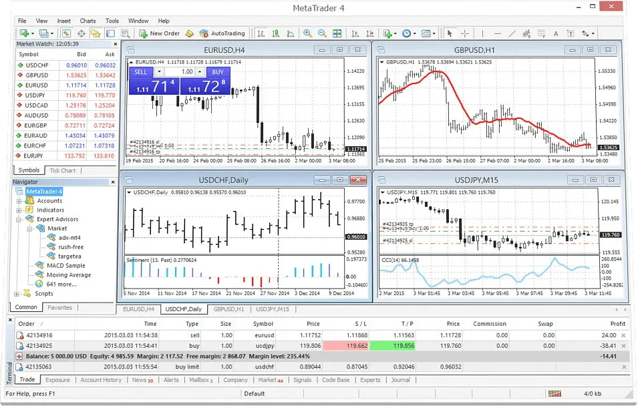Toggle the Navigator window star-folder icon
Screen dimensions: 638x410
tap(96, 33)
